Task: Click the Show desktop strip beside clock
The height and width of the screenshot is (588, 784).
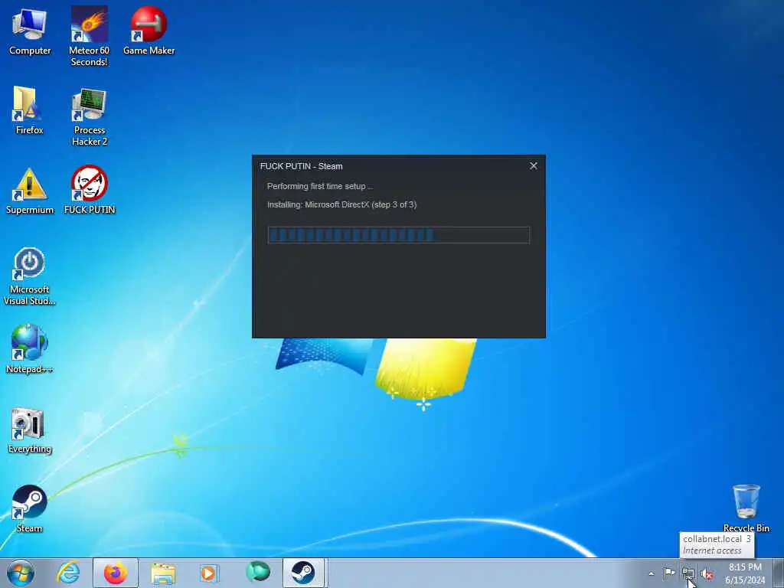Action: point(779,573)
